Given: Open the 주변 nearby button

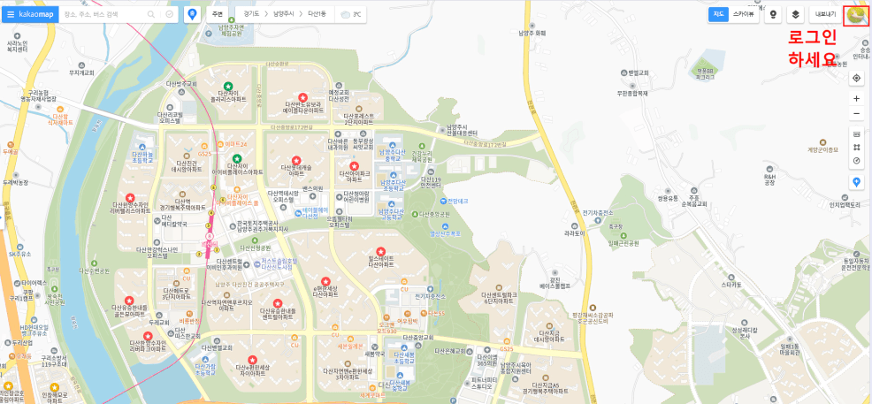Looking at the screenshot, I should (217, 15).
